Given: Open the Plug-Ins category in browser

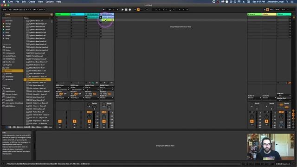Looking at the screenshot, I should 8,65.
